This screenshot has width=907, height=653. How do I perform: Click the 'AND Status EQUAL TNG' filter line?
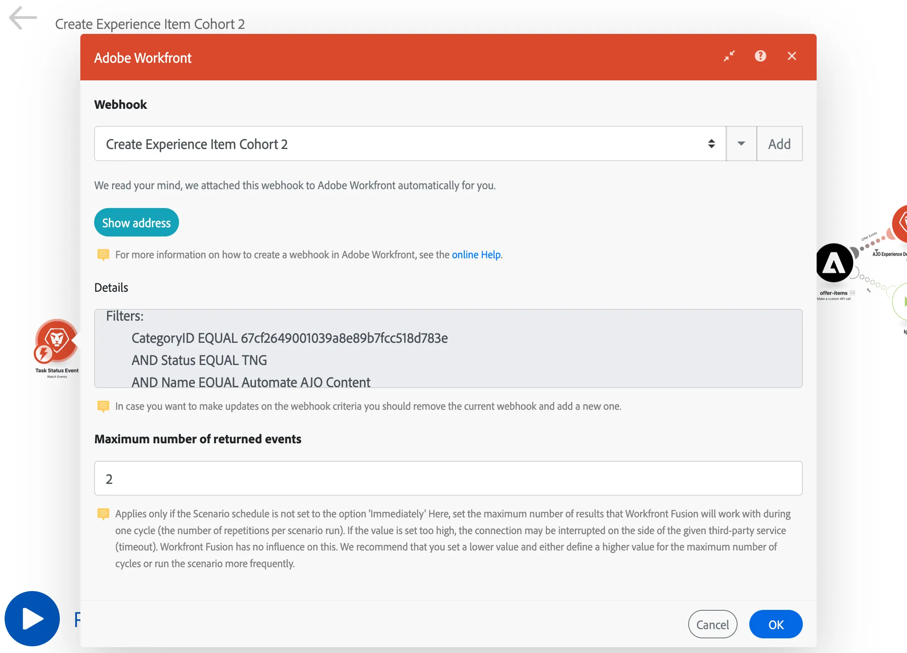point(199,360)
